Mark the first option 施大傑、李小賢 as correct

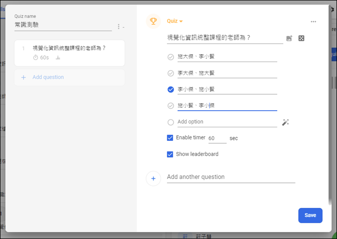[x=171, y=57]
